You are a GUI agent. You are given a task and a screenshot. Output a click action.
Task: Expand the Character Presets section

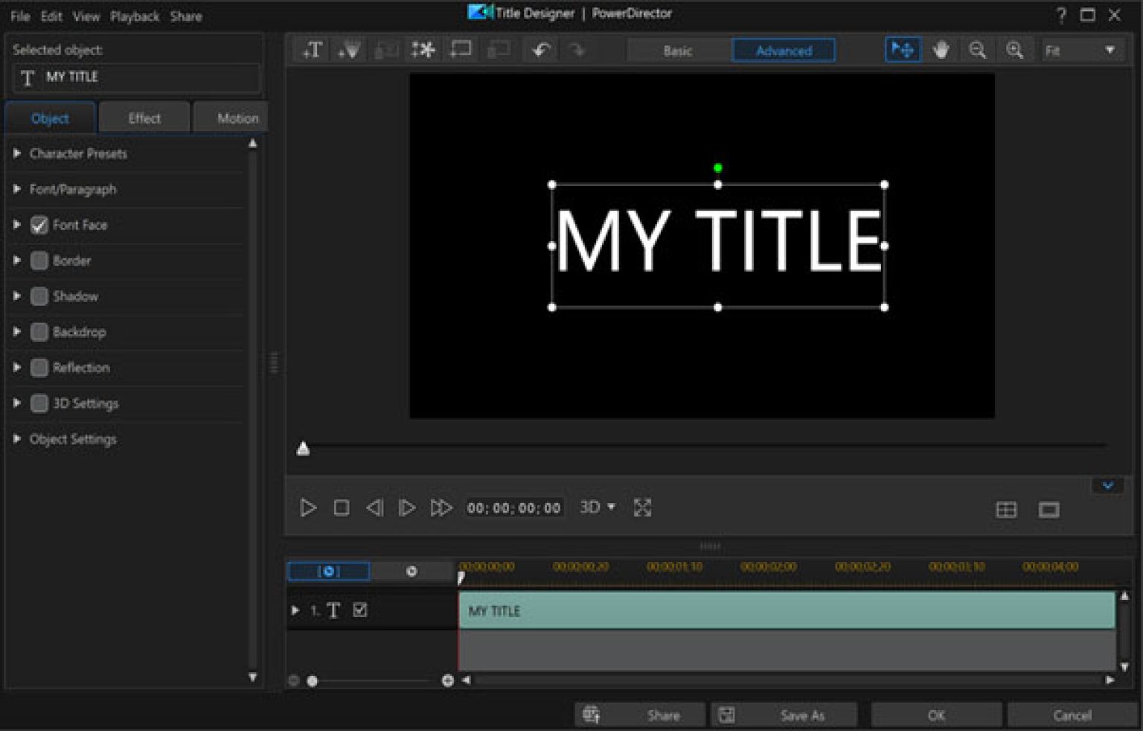(17, 153)
